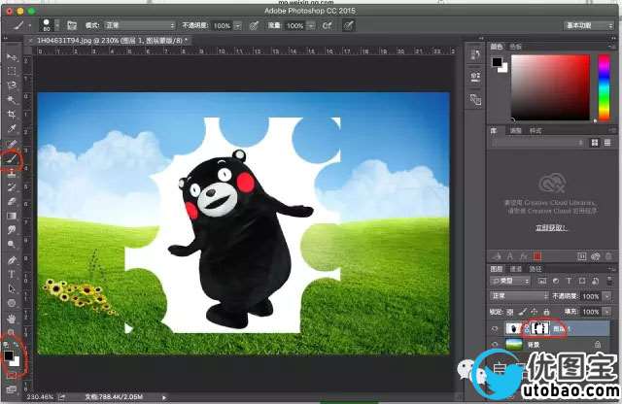622x404 pixels.
Task: Select the layer mask thumbnail
Action: point(540,328)
